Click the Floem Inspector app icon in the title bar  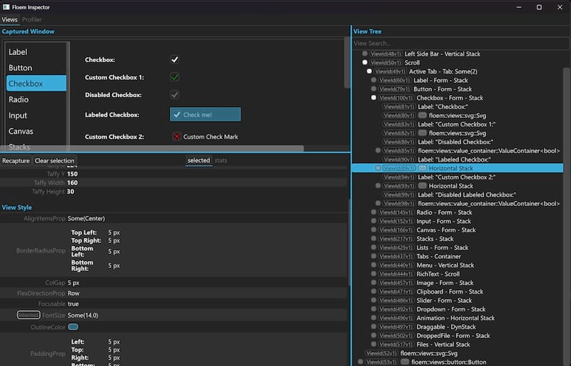click(x=6, y=6)
